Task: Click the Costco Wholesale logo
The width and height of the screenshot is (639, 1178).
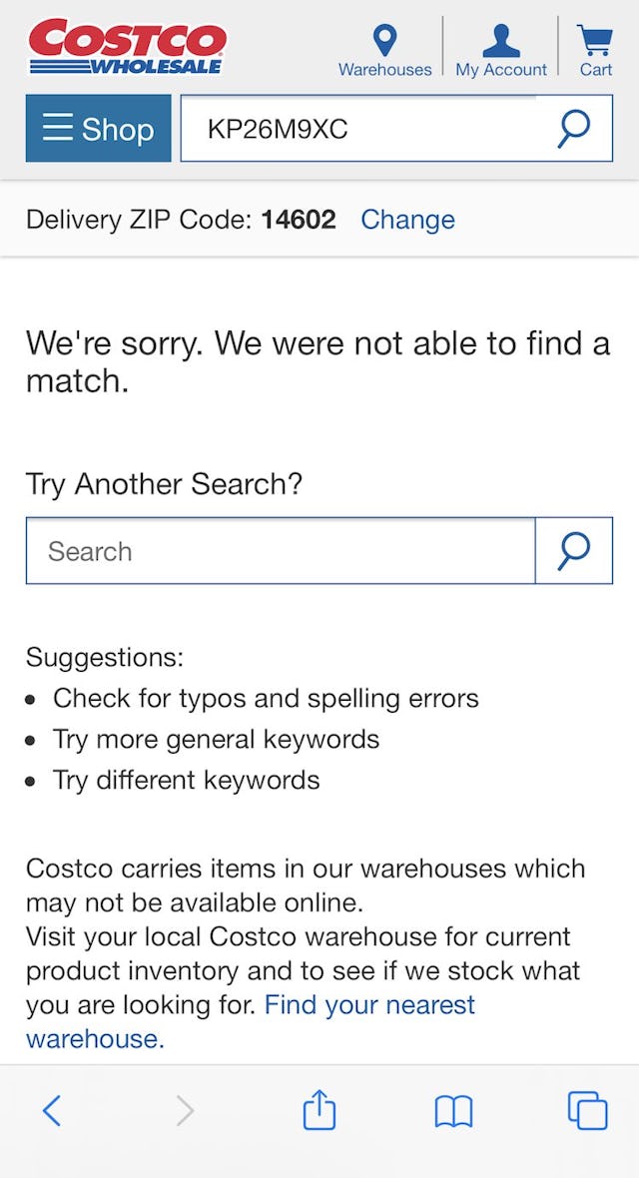Action: point(127,45)
